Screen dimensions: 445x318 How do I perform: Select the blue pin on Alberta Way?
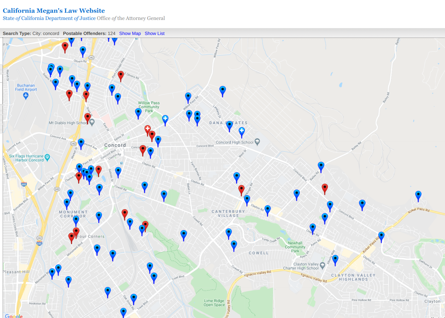coord(335,259)
